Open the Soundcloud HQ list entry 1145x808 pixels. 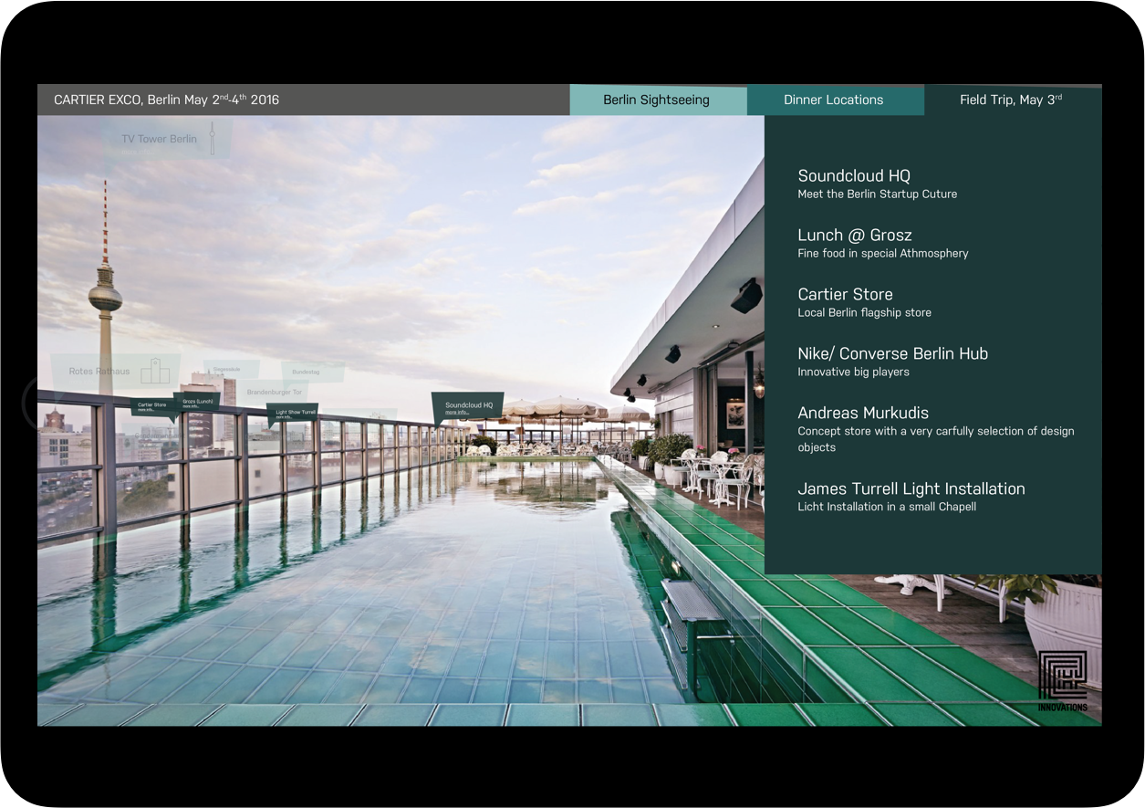point(877,184)
